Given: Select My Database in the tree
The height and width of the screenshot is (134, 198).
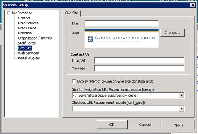Looking at the screenshot, I should point(22,13).
